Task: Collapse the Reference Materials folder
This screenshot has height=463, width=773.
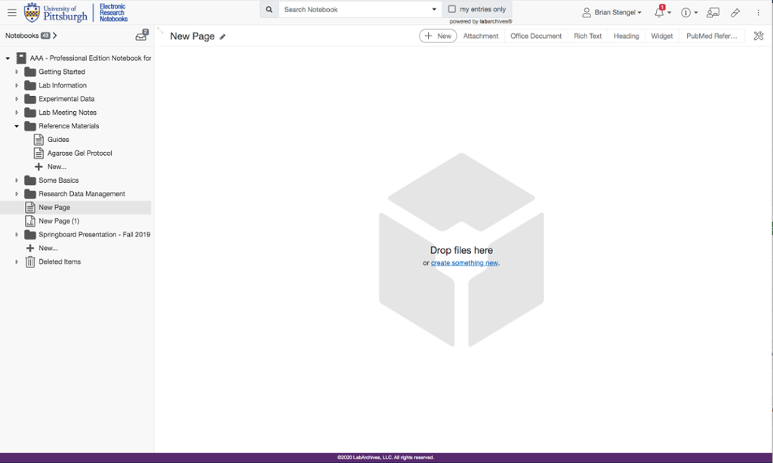Action: click(17, 126)
